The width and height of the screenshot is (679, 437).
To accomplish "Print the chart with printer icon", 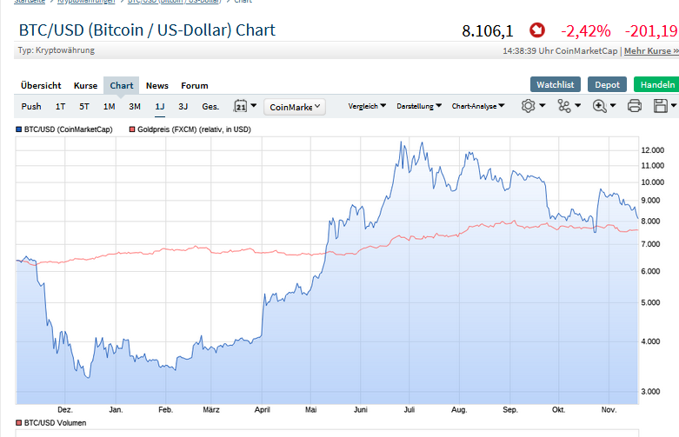I will [635, 106].
